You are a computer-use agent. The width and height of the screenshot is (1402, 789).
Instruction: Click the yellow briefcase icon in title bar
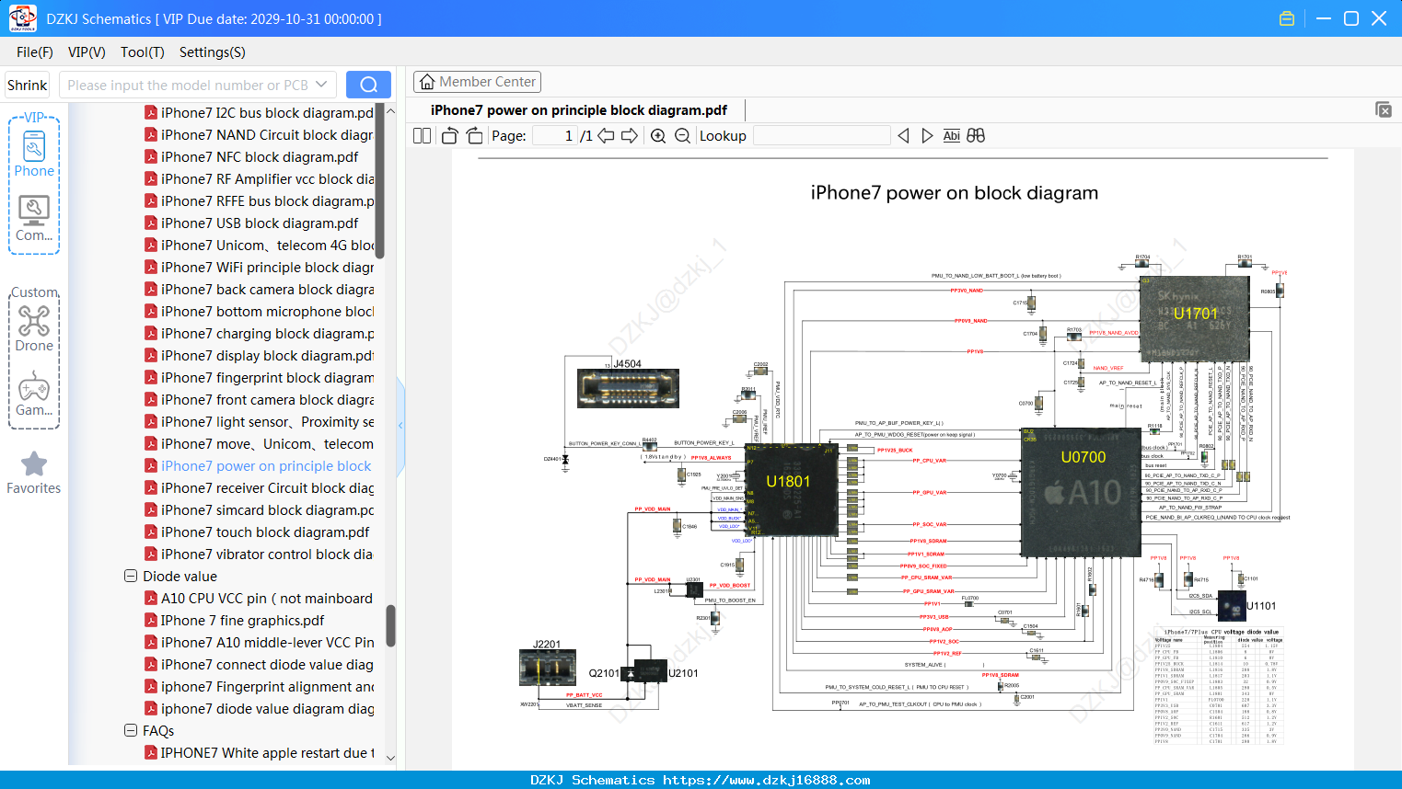click(x=1287, y=18)
